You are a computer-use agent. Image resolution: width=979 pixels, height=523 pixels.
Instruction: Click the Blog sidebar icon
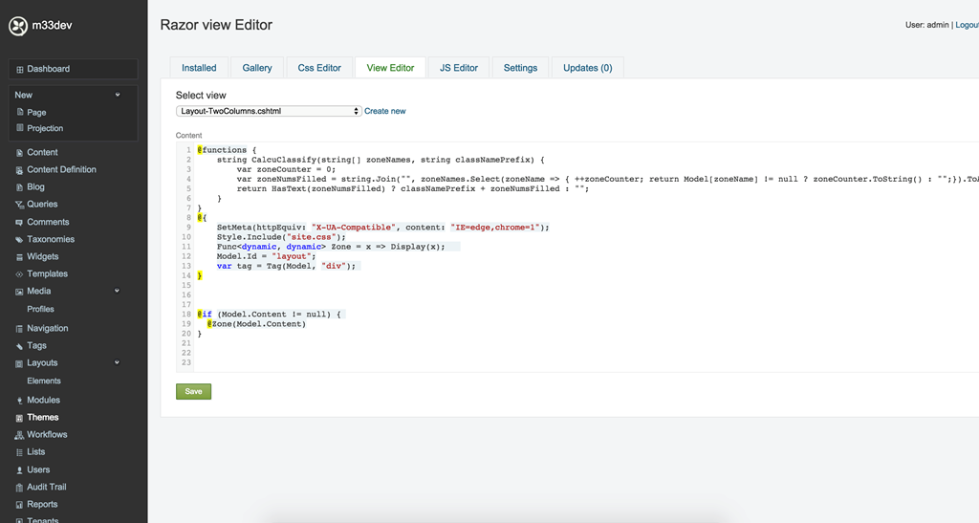(x=19, y=187)
